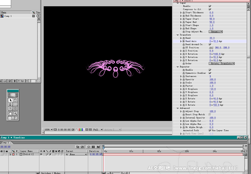Click the Bend value 33.3

pyautogui.click(x=212, y=38)
